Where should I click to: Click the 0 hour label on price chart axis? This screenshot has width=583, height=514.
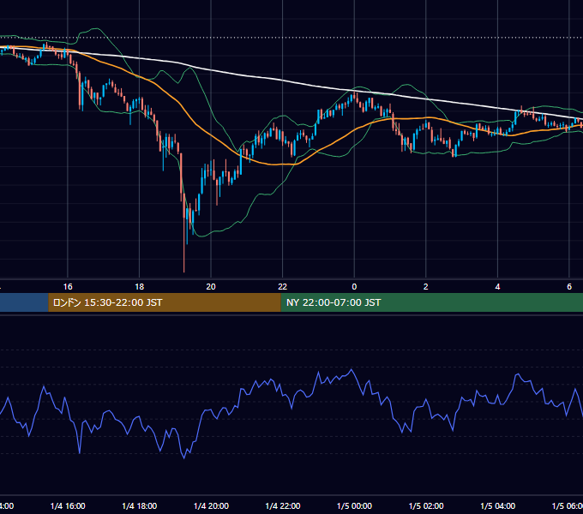point(354,286)
